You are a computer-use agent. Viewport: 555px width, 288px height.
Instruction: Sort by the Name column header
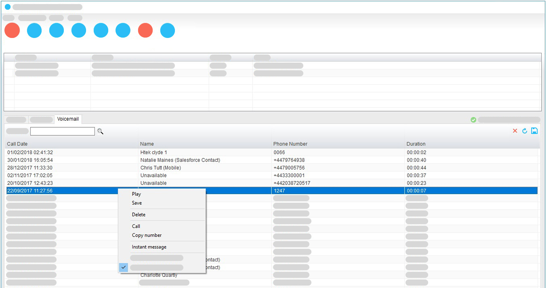tap(147, 144)
